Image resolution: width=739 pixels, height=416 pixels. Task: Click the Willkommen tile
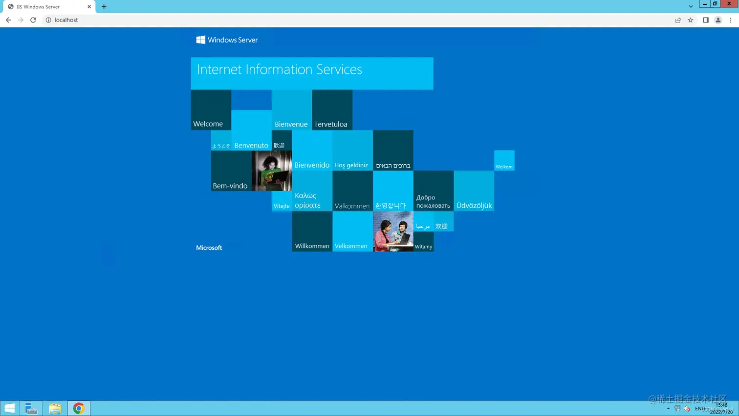pyautogui.click(x=312, y=232)
